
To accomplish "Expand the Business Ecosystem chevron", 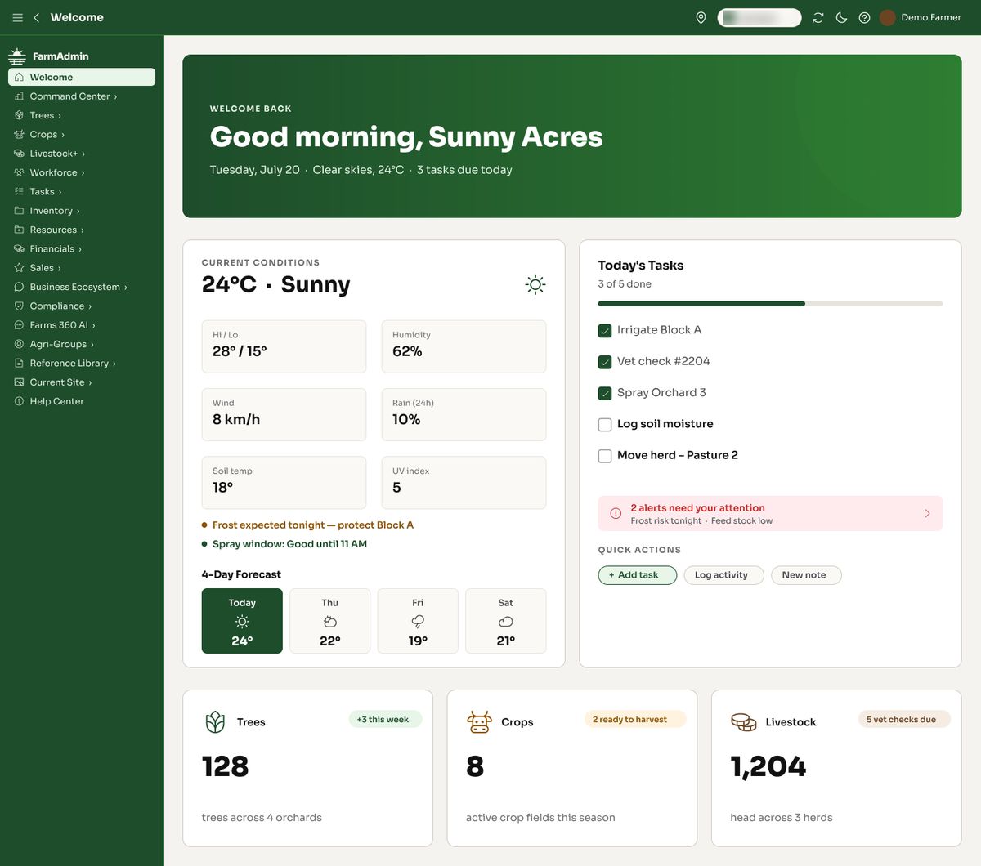I will [x=126, y=287].
